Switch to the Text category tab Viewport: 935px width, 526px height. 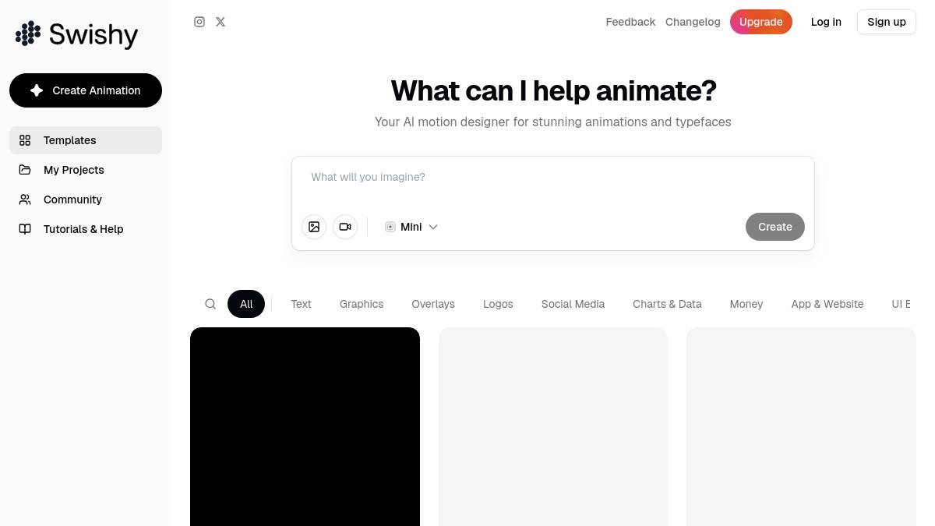[301, 304]
